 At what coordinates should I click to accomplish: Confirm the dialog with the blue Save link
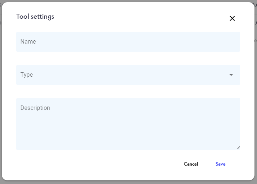tap(220, 164)
